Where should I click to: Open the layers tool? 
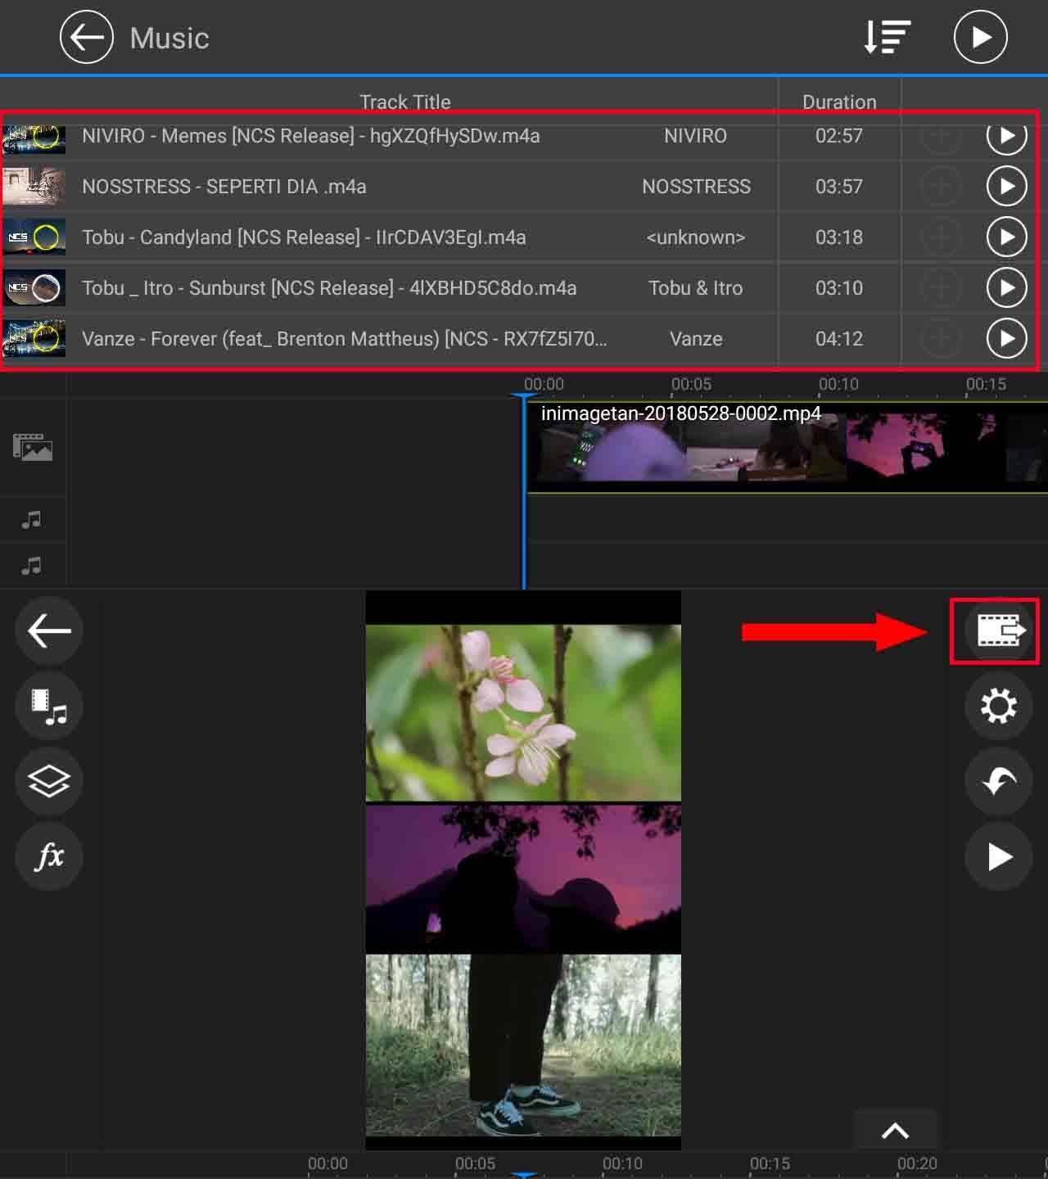point(49,781)
